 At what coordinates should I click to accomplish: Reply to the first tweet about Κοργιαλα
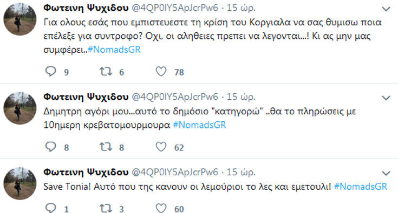tap(50, 72)
